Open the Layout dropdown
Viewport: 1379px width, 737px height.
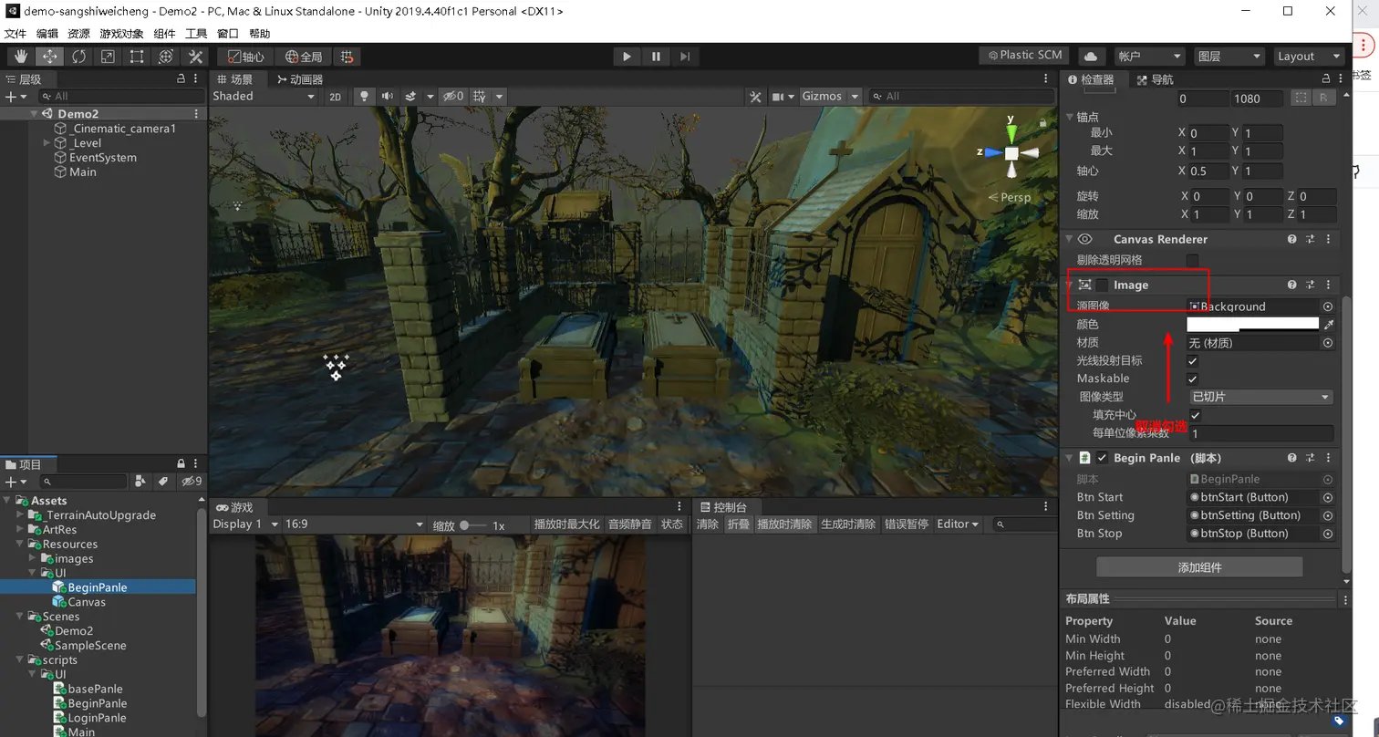(1309, 57)
